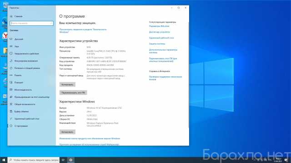Image resolution: width=291 pixels, height=163 pixels.
Task: Click the Windows Start button on taskbar
Action: [x=4, y=160]
